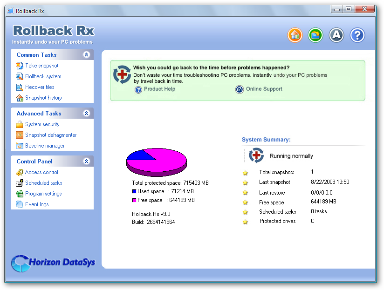The image size is (384, 290).
Task: Click the Snapshot defragmenter icon
Action: click(20, 135)
